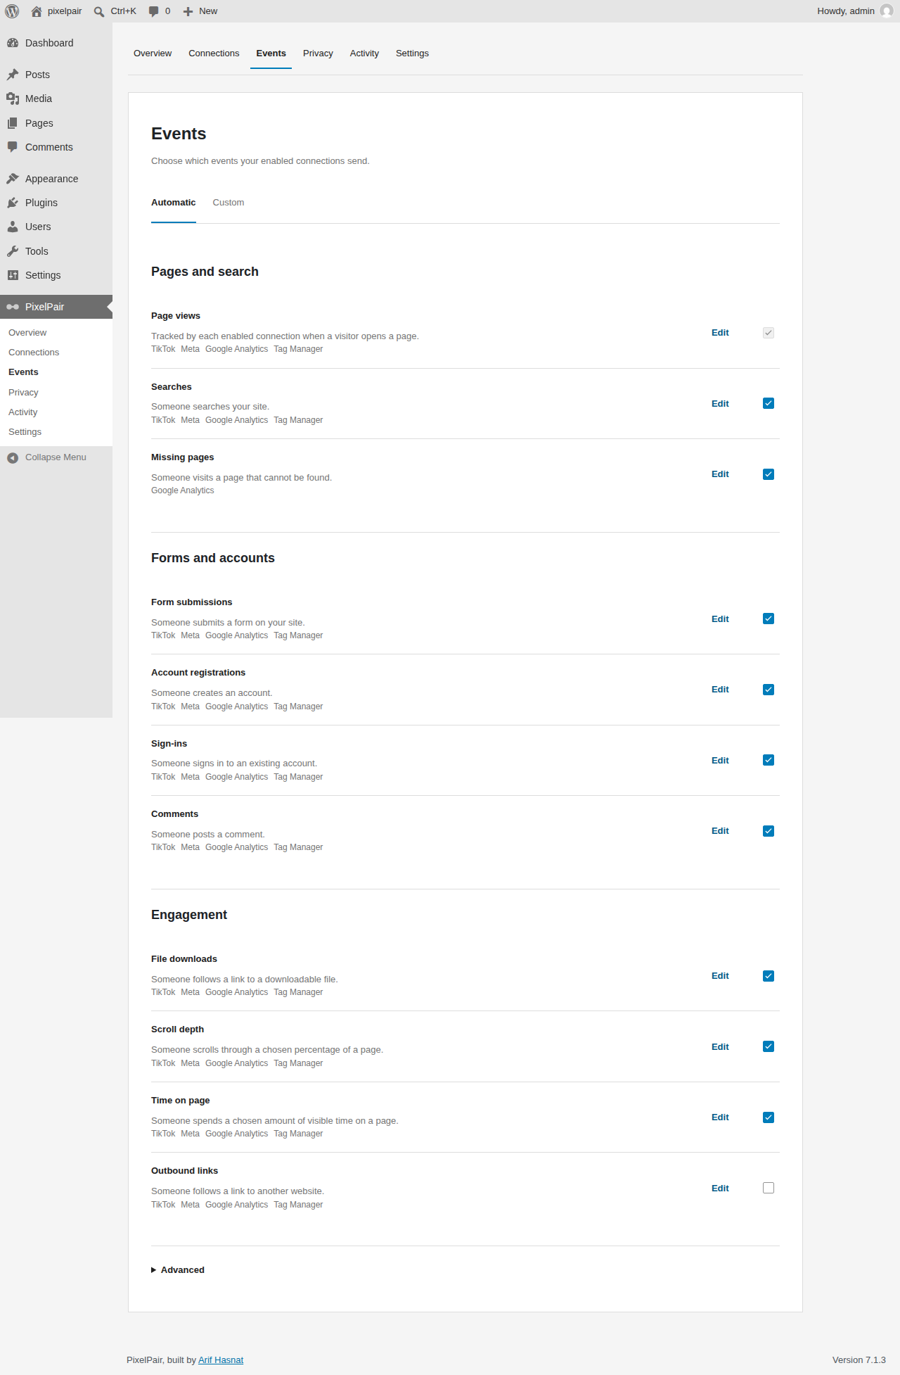900x1375 pixels.
Task: Uncheck the Comments event checkbox
Action: point(769,831)
